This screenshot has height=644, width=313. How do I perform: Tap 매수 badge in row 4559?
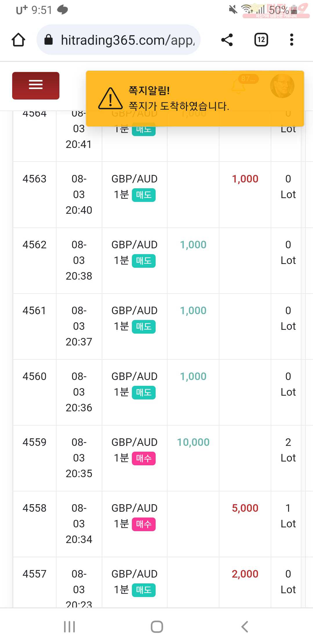click(144, 458)
